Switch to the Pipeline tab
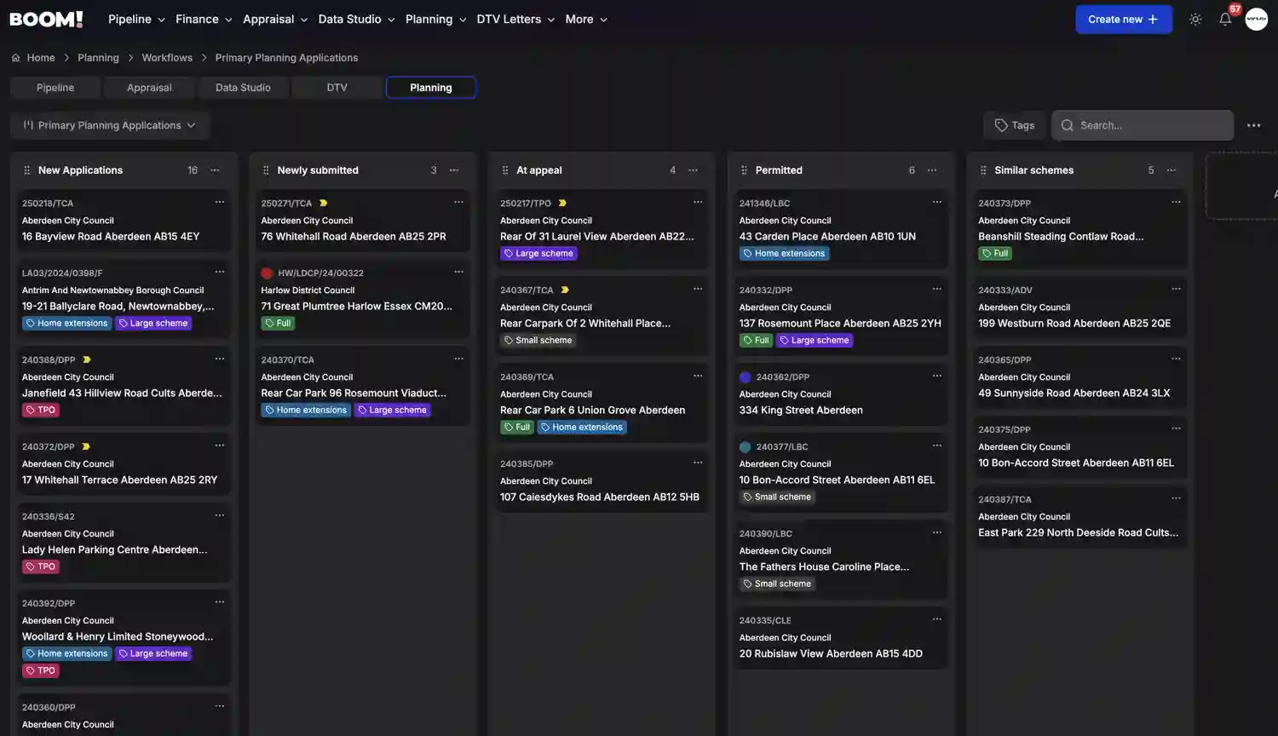This screenshot has height=736, width=1278. tap(55, 88)
